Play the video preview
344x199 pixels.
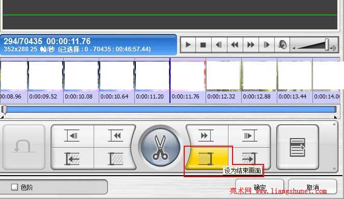(188, 45)
